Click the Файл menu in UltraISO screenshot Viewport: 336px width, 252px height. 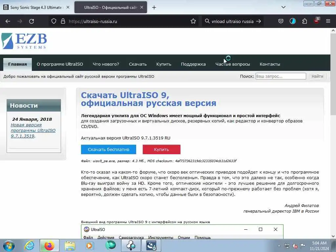88,237
